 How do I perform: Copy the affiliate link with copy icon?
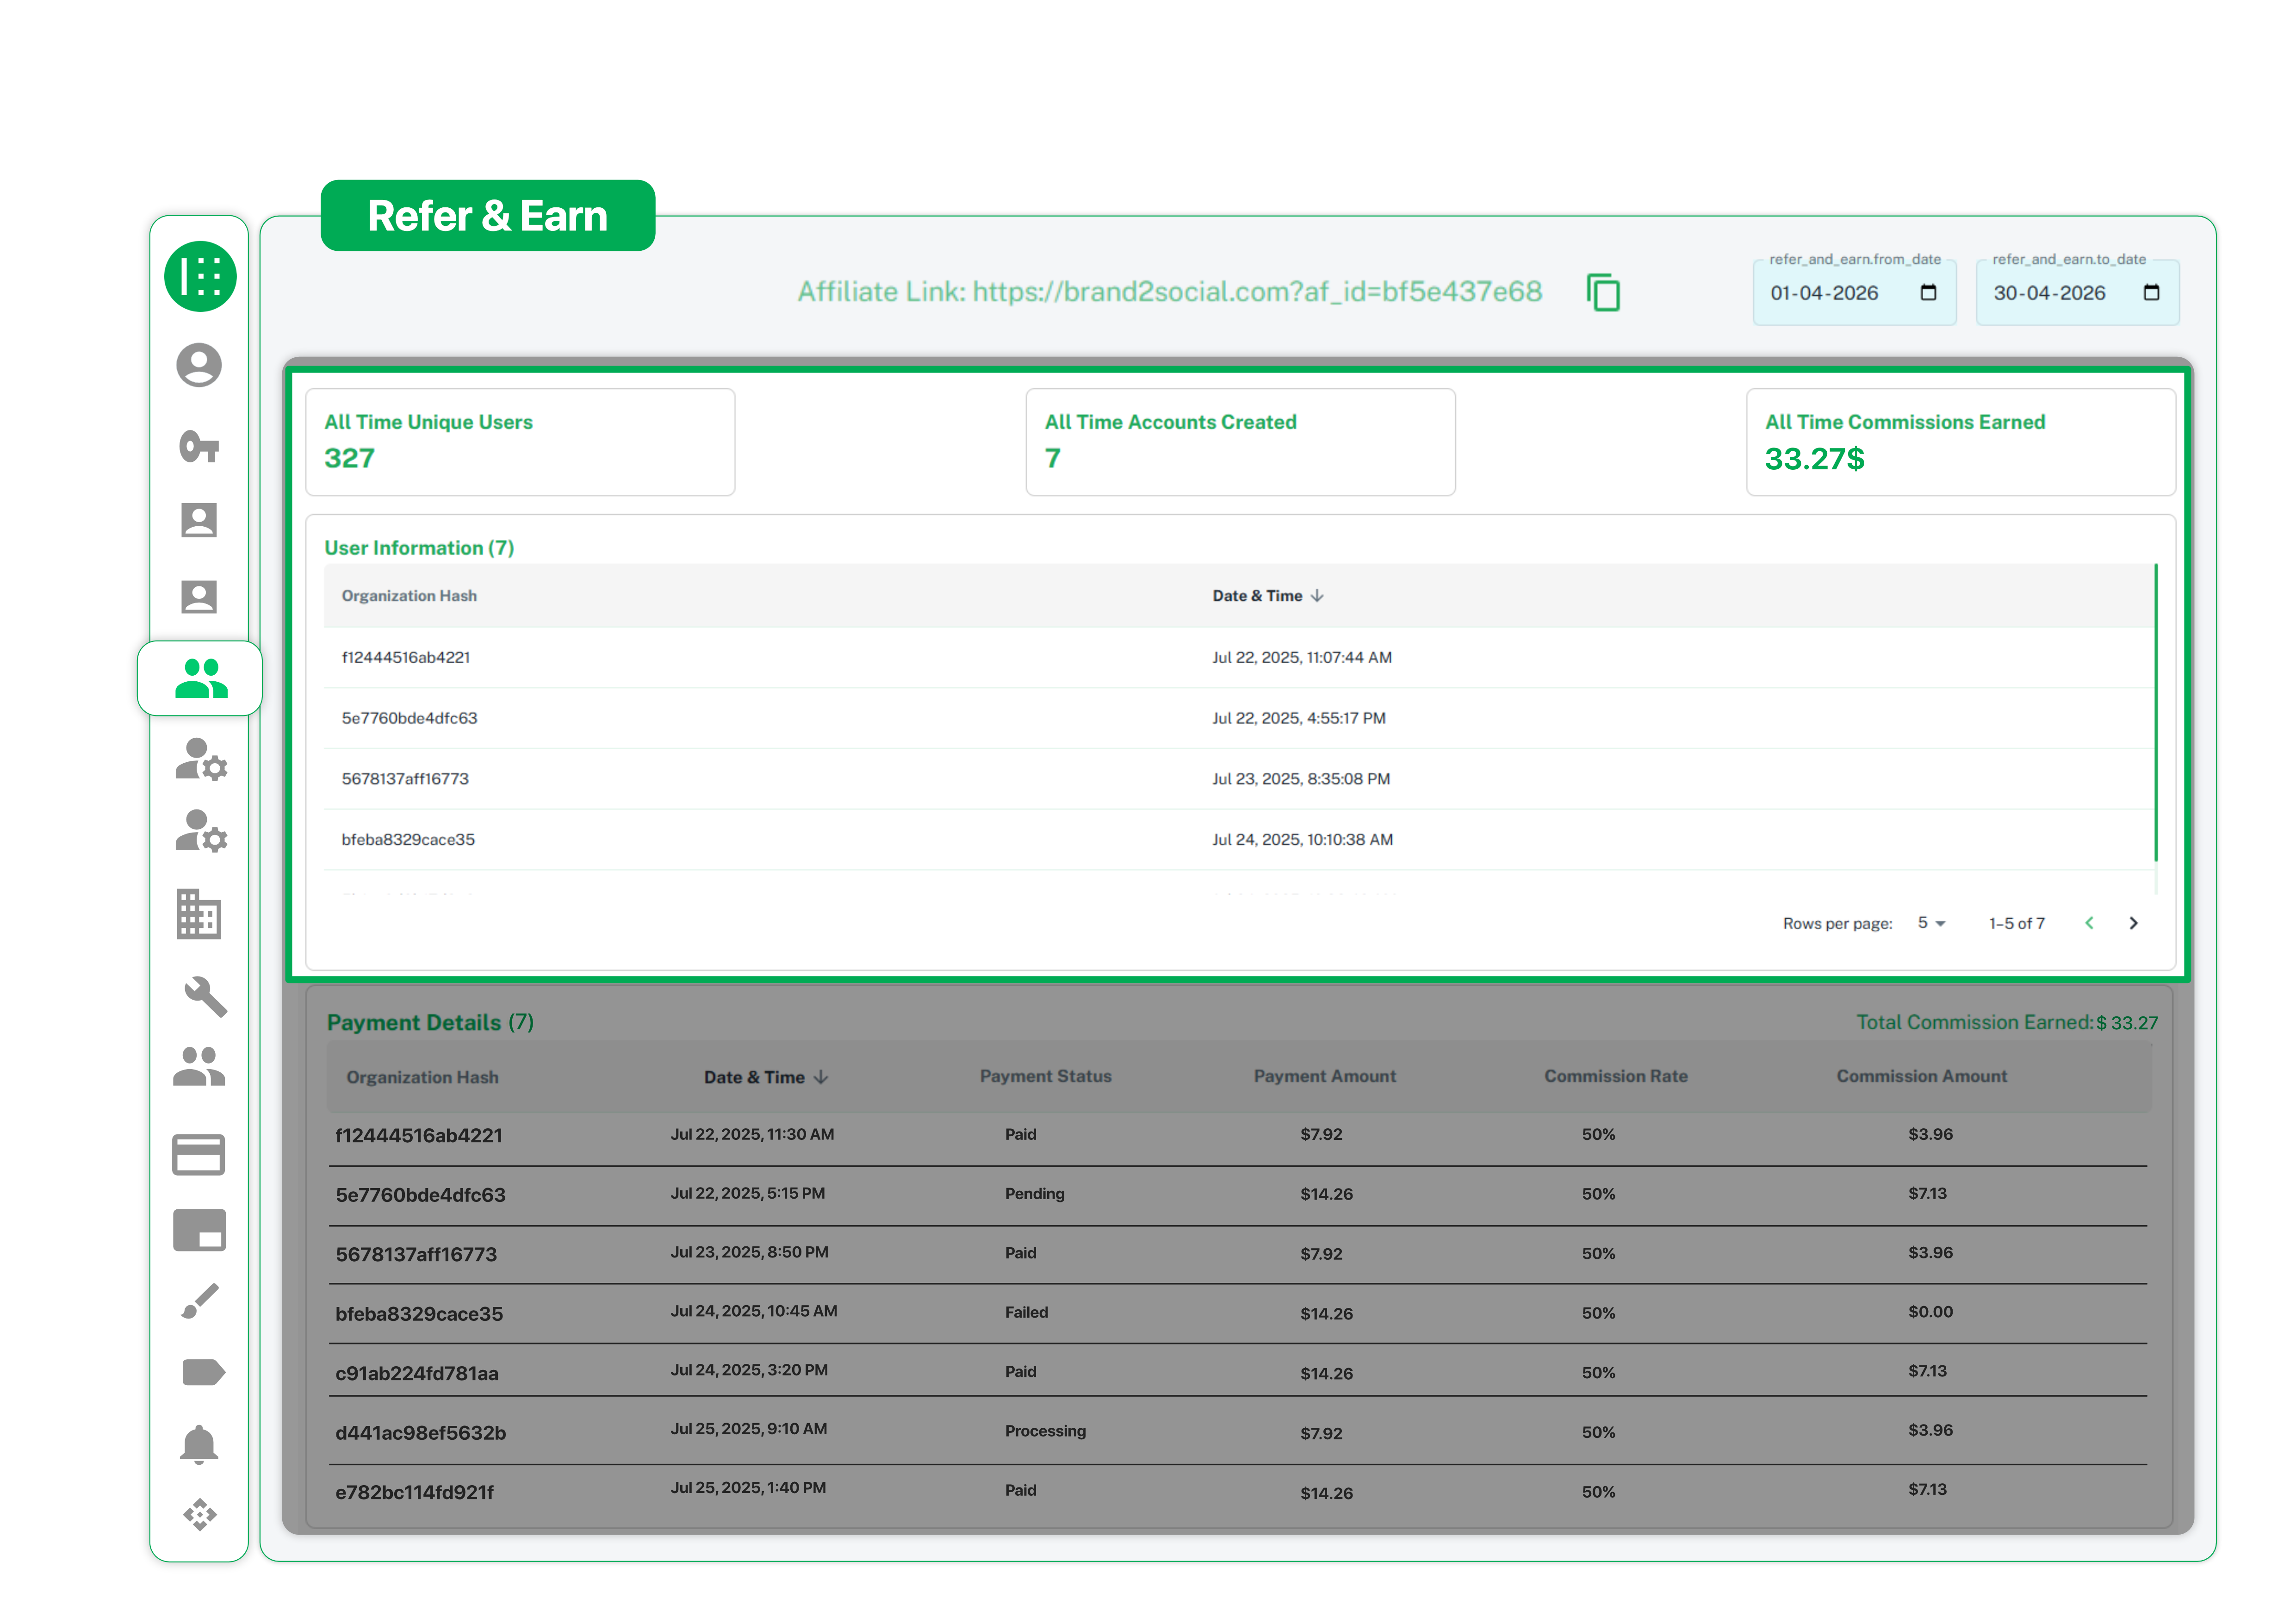1603,292
